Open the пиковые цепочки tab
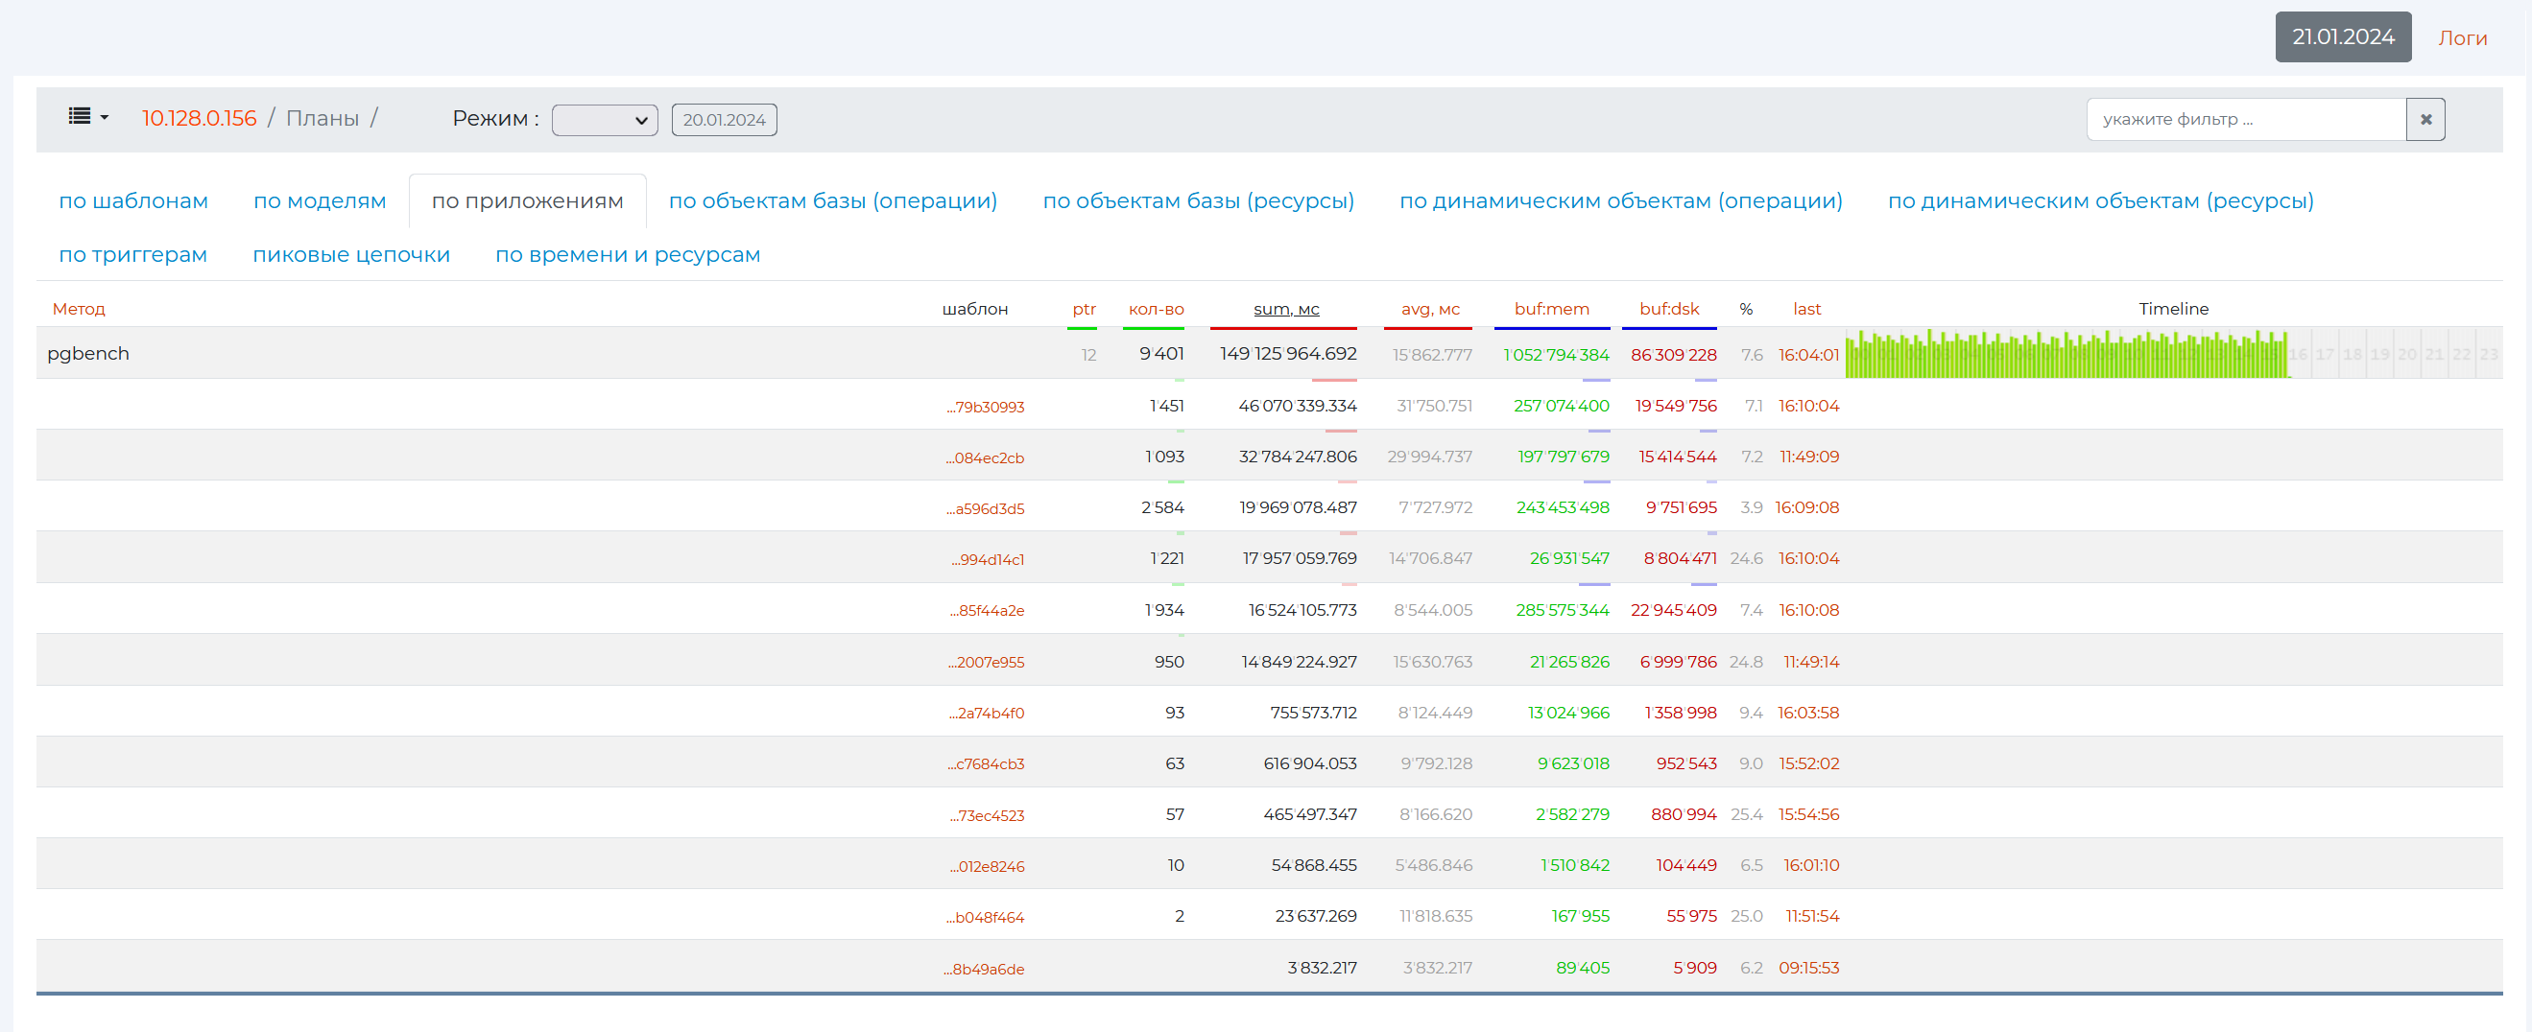The height and width of the screenshot is (1032, 2532). click(x=351, y=255)
